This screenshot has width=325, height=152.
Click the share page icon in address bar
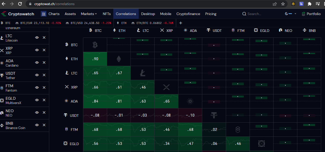tap(275, 4)
